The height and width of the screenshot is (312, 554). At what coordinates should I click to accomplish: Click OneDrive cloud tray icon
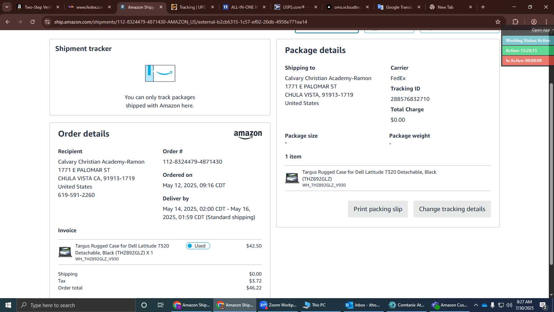tap(484, 305)
